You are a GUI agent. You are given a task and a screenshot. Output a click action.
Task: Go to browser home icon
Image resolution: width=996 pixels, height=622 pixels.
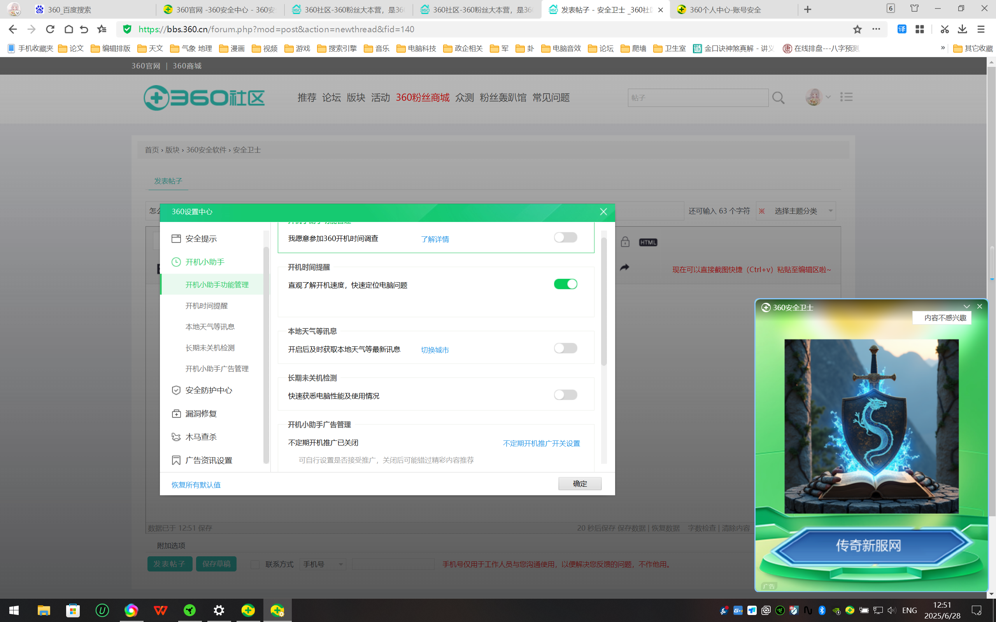click(69, 29)
